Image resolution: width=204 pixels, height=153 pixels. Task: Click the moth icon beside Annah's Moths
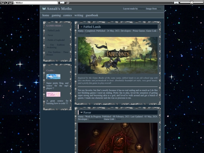(x=44, y=9)
